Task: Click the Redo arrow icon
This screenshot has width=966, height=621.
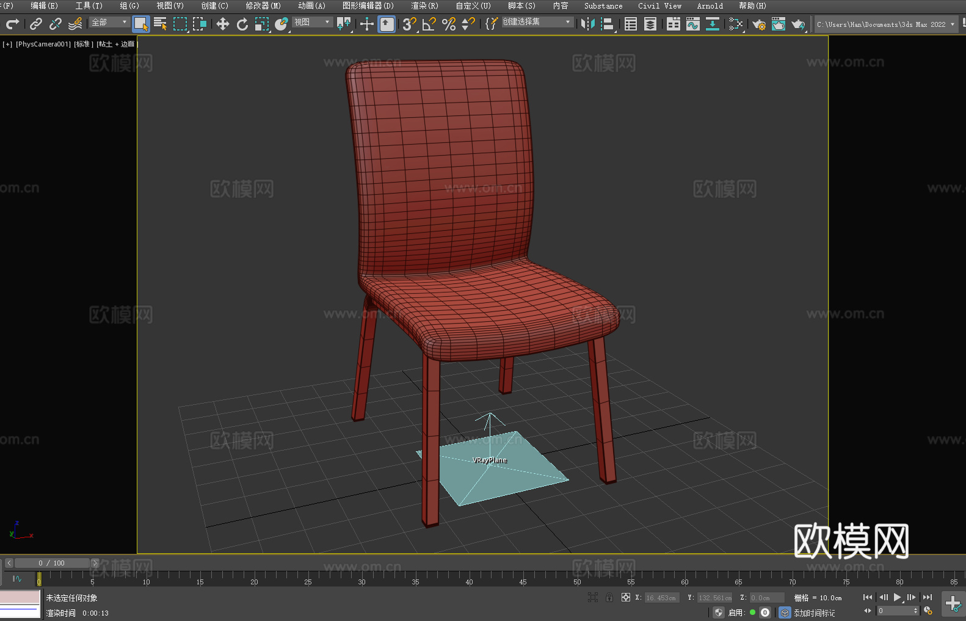Action: tap(12, 24)
